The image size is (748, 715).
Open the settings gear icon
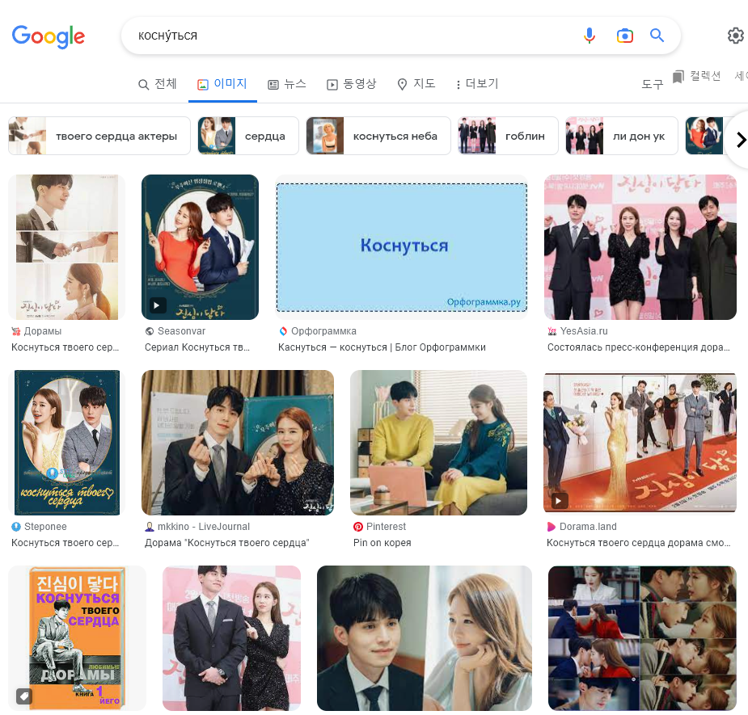735,36
